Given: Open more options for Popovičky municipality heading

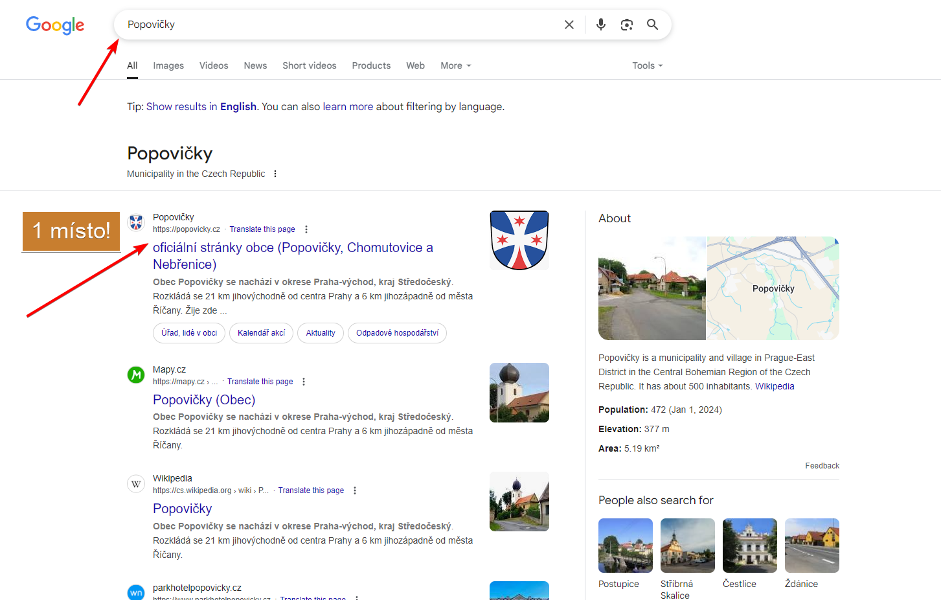Looking at the screenshot, I should 275,174.
